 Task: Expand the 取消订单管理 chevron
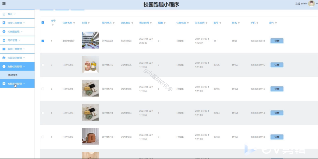point(24,49)
